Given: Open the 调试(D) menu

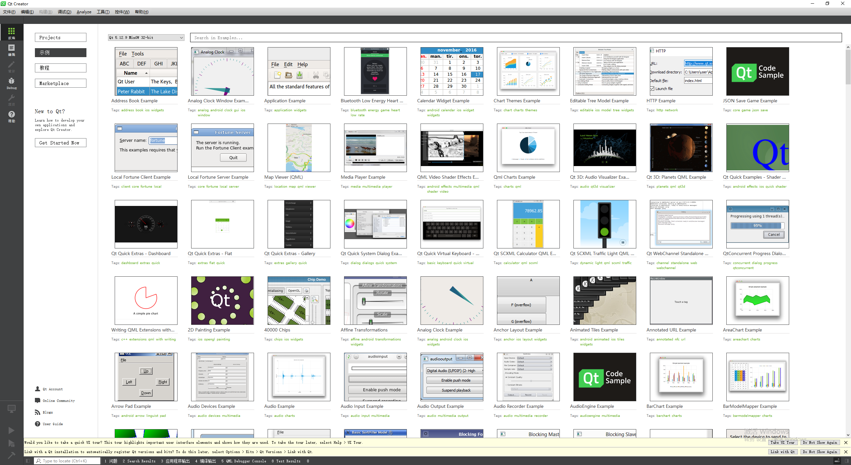Looking at the screenshot, I should tap(64, 12).
